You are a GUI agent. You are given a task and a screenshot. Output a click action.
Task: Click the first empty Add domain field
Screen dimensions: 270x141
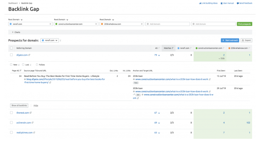tap(168, 24)
